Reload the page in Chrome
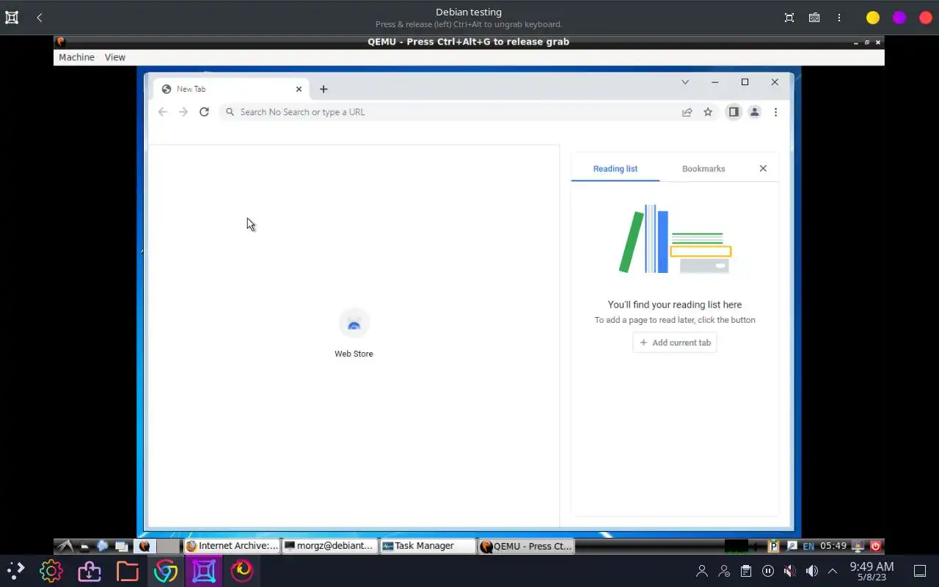 [x=204, y=112]
